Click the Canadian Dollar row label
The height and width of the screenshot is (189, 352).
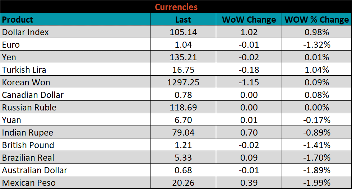pyautogui.click(x=33, y=95)
